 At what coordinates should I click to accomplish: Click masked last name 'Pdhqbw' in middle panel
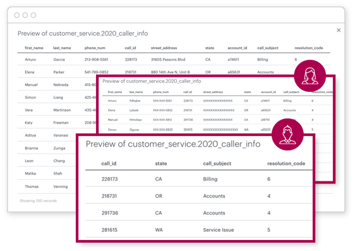135,101
